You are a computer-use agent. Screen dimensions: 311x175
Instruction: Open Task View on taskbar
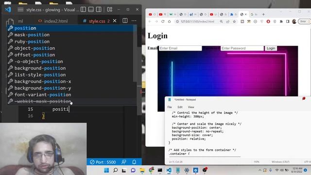pos(124,170)
